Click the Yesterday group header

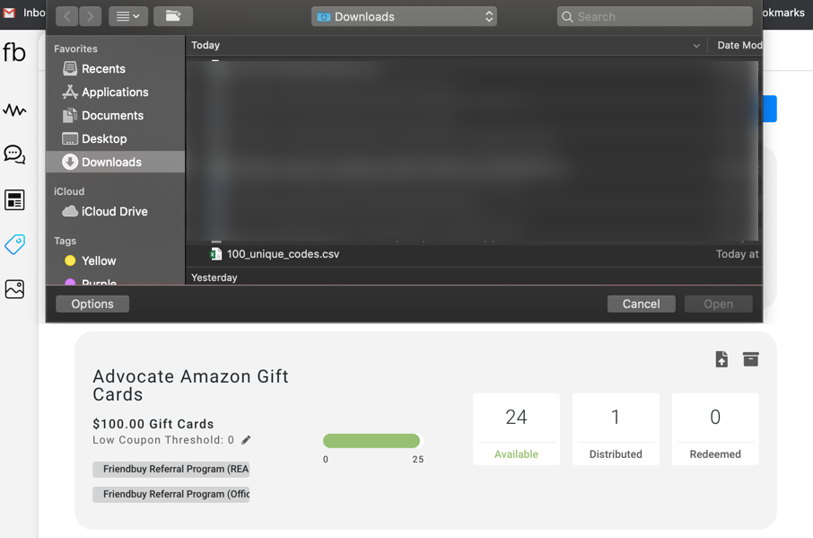pyautogui.click(x=214, y=278)
